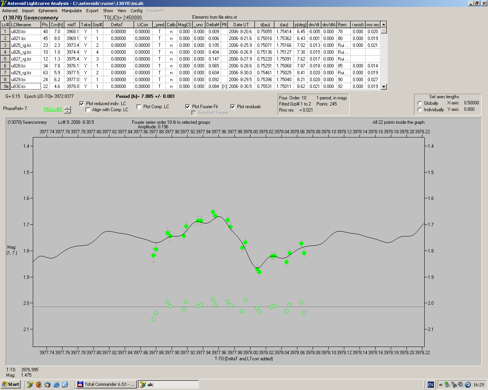The width and height of the screenshot is (488, 390).
Task: Open the volume speaker tray icon
Action: click(x=461, y=385)
